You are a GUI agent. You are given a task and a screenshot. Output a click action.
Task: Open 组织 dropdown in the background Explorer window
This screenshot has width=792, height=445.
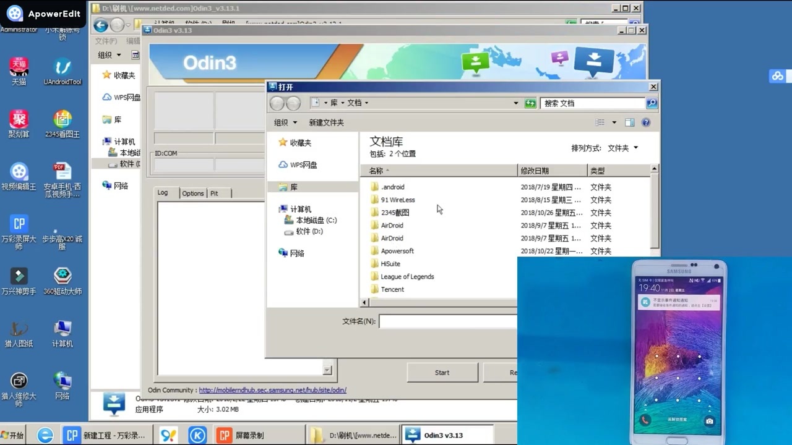tap(110, 55)
